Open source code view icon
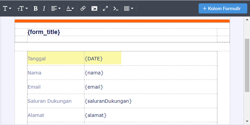The image size is (250, 125). pyautogui.click(x=116, y=8)
